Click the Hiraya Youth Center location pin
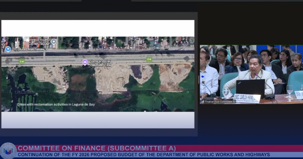This screenshot has width=303, height=159. 54,42
